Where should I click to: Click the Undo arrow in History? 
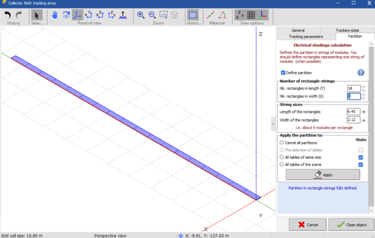point(8,15)
